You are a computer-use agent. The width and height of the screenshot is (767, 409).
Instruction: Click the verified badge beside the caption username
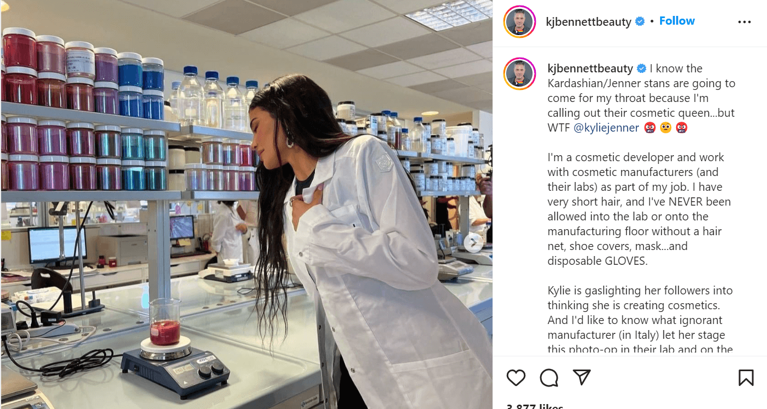[641, 69]
